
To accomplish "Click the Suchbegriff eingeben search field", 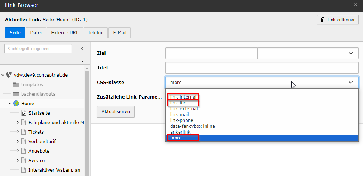I will [38, 49].
